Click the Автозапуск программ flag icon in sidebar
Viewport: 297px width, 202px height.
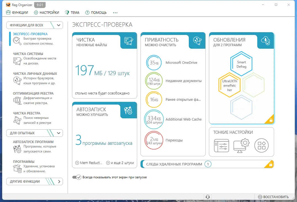[17, 149]
